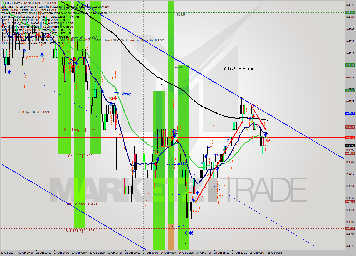Click the blue 'I I I 0.461' wave label
This screenshot has height=256, width=356.
pyautogui.click(x=186, y=233)
